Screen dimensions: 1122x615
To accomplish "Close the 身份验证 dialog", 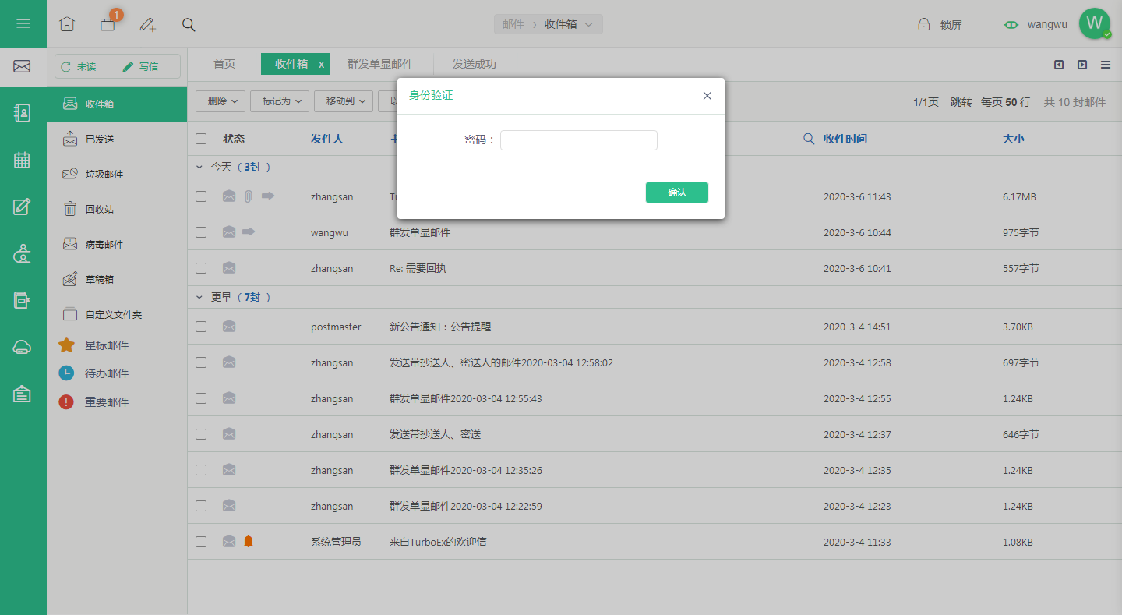I will (707, 96).
